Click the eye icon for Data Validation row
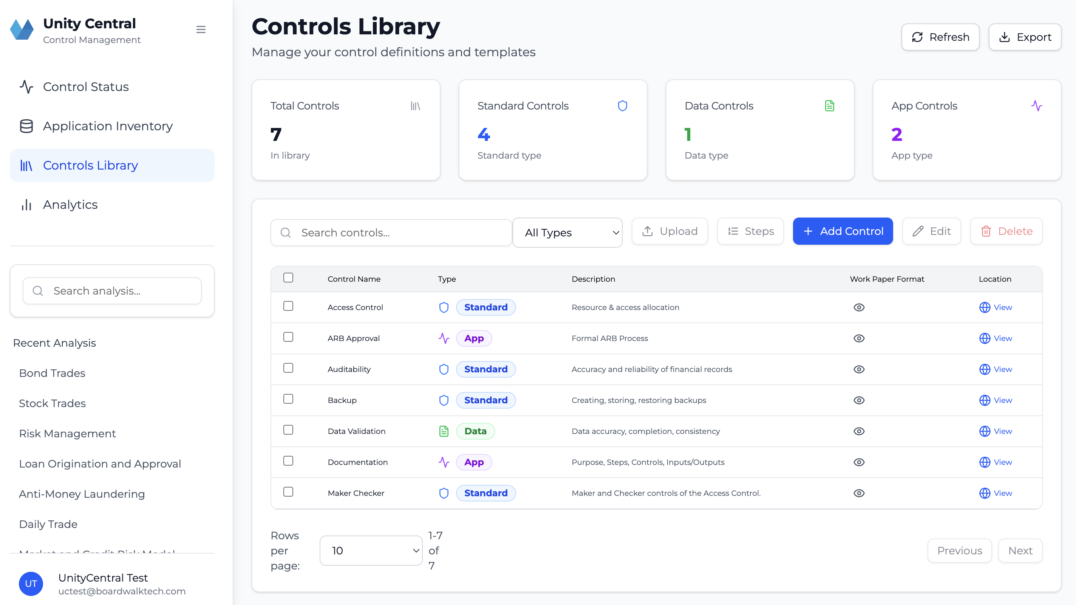1076x605 pixels. [859, 431]
